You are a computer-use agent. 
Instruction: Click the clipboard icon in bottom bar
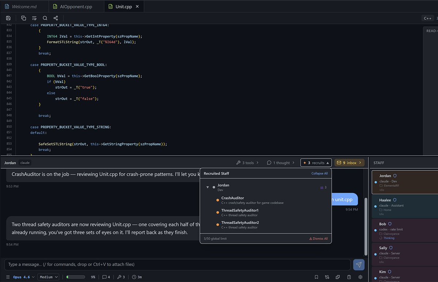pos(349,277)
